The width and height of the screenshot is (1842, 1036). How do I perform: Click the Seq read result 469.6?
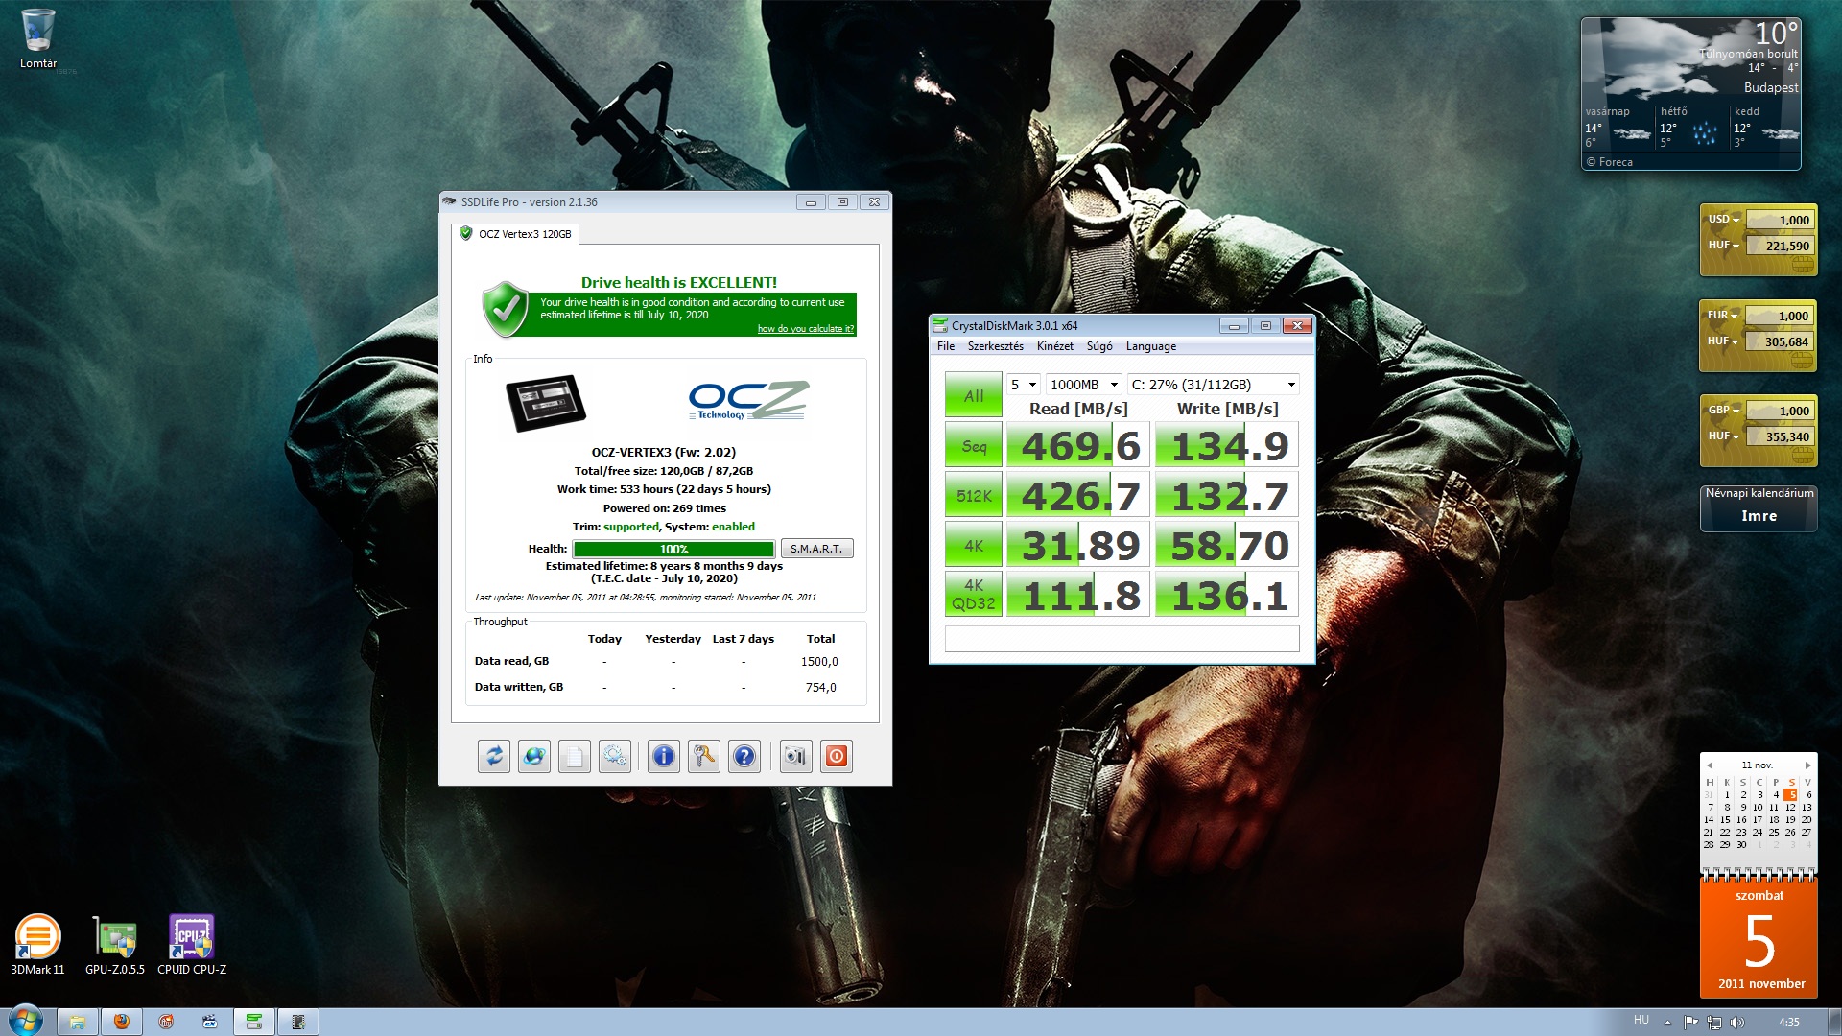(1078, 446)
